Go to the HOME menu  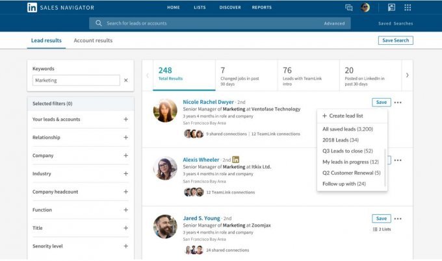point(174,8)
